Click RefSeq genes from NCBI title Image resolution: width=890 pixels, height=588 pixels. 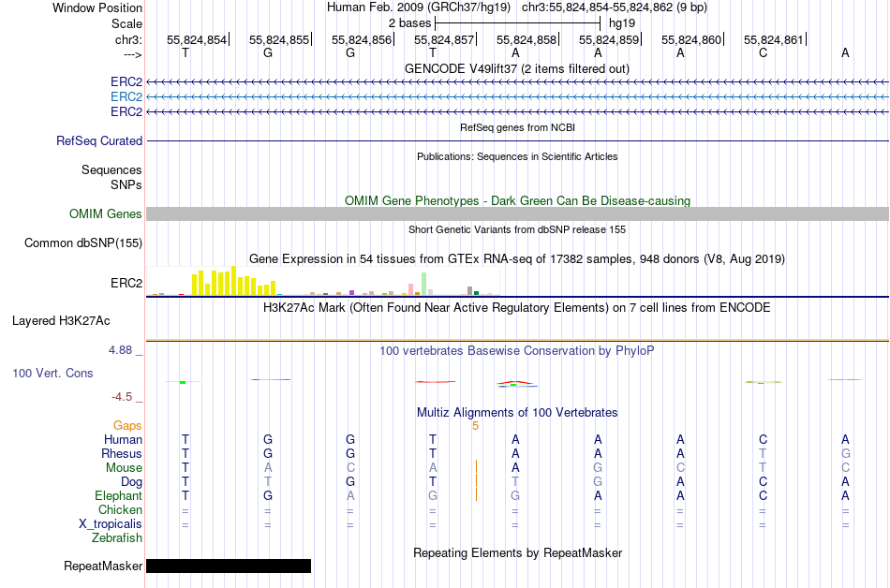tap(517, 127)
